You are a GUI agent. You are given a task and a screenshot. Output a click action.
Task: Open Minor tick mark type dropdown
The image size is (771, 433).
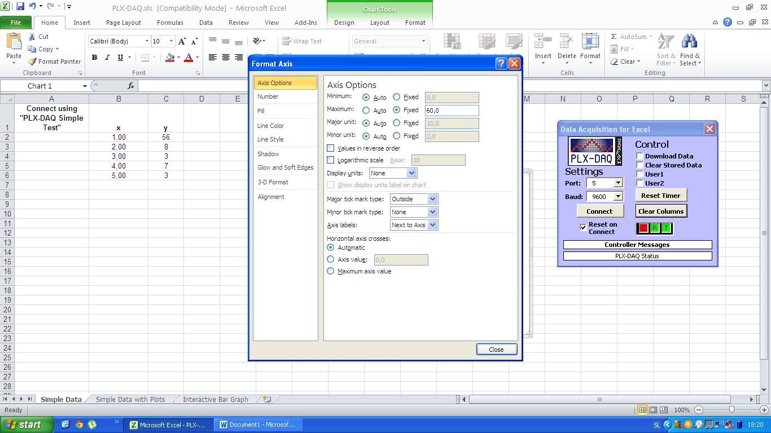pos(432,212)
